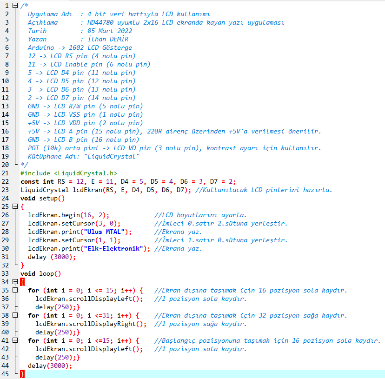This screenshot has height=379, width=385.
Task: Click 'GND -> LCD R/W pin' comment line
Action: (x=85, y=106)
